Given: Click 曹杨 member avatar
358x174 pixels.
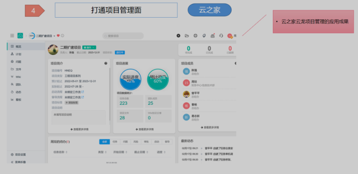Looking at the screenshot, I should coord(186,106).
